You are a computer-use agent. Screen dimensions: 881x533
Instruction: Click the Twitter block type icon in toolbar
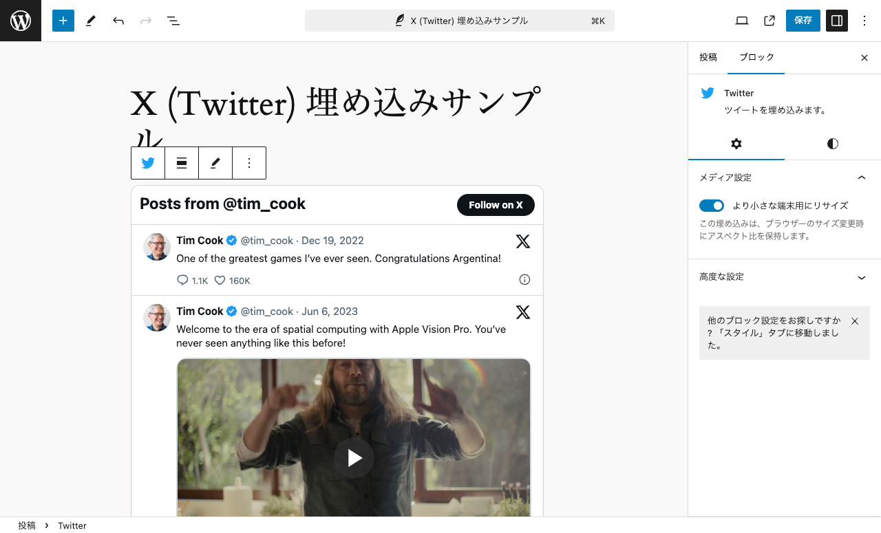(148, 163)
